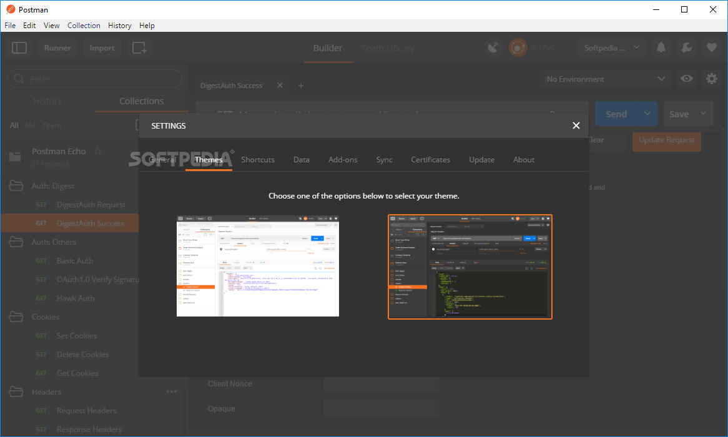Click the Client Nonce input field
The image size is (728, 437).
coord(381,383)
